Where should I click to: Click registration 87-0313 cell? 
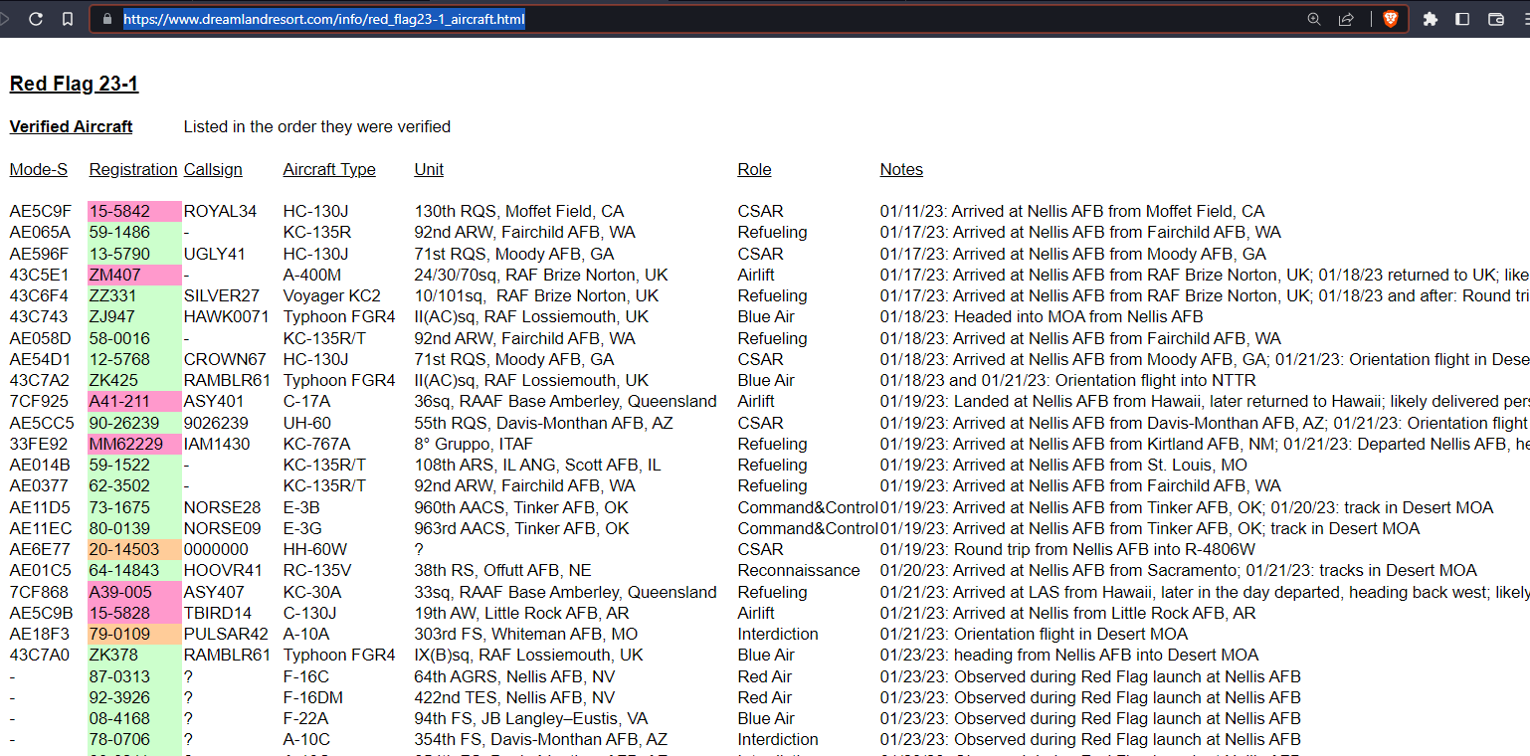[x=135, y=676]
